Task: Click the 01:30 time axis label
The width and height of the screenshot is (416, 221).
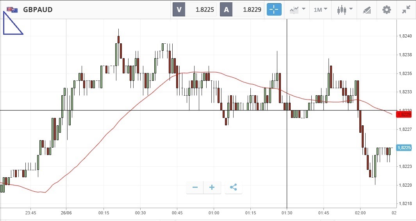Action: (287, 213)
